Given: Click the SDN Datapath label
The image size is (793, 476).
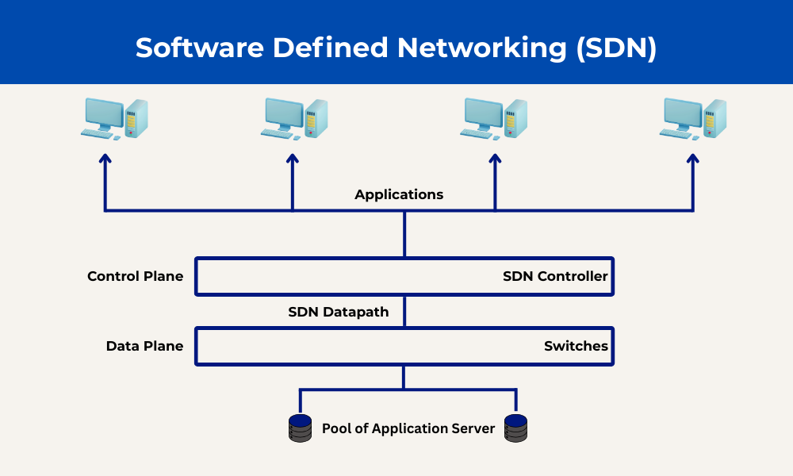Looking at the screenshot, I should pyautogui.click(x=339, y=312).
